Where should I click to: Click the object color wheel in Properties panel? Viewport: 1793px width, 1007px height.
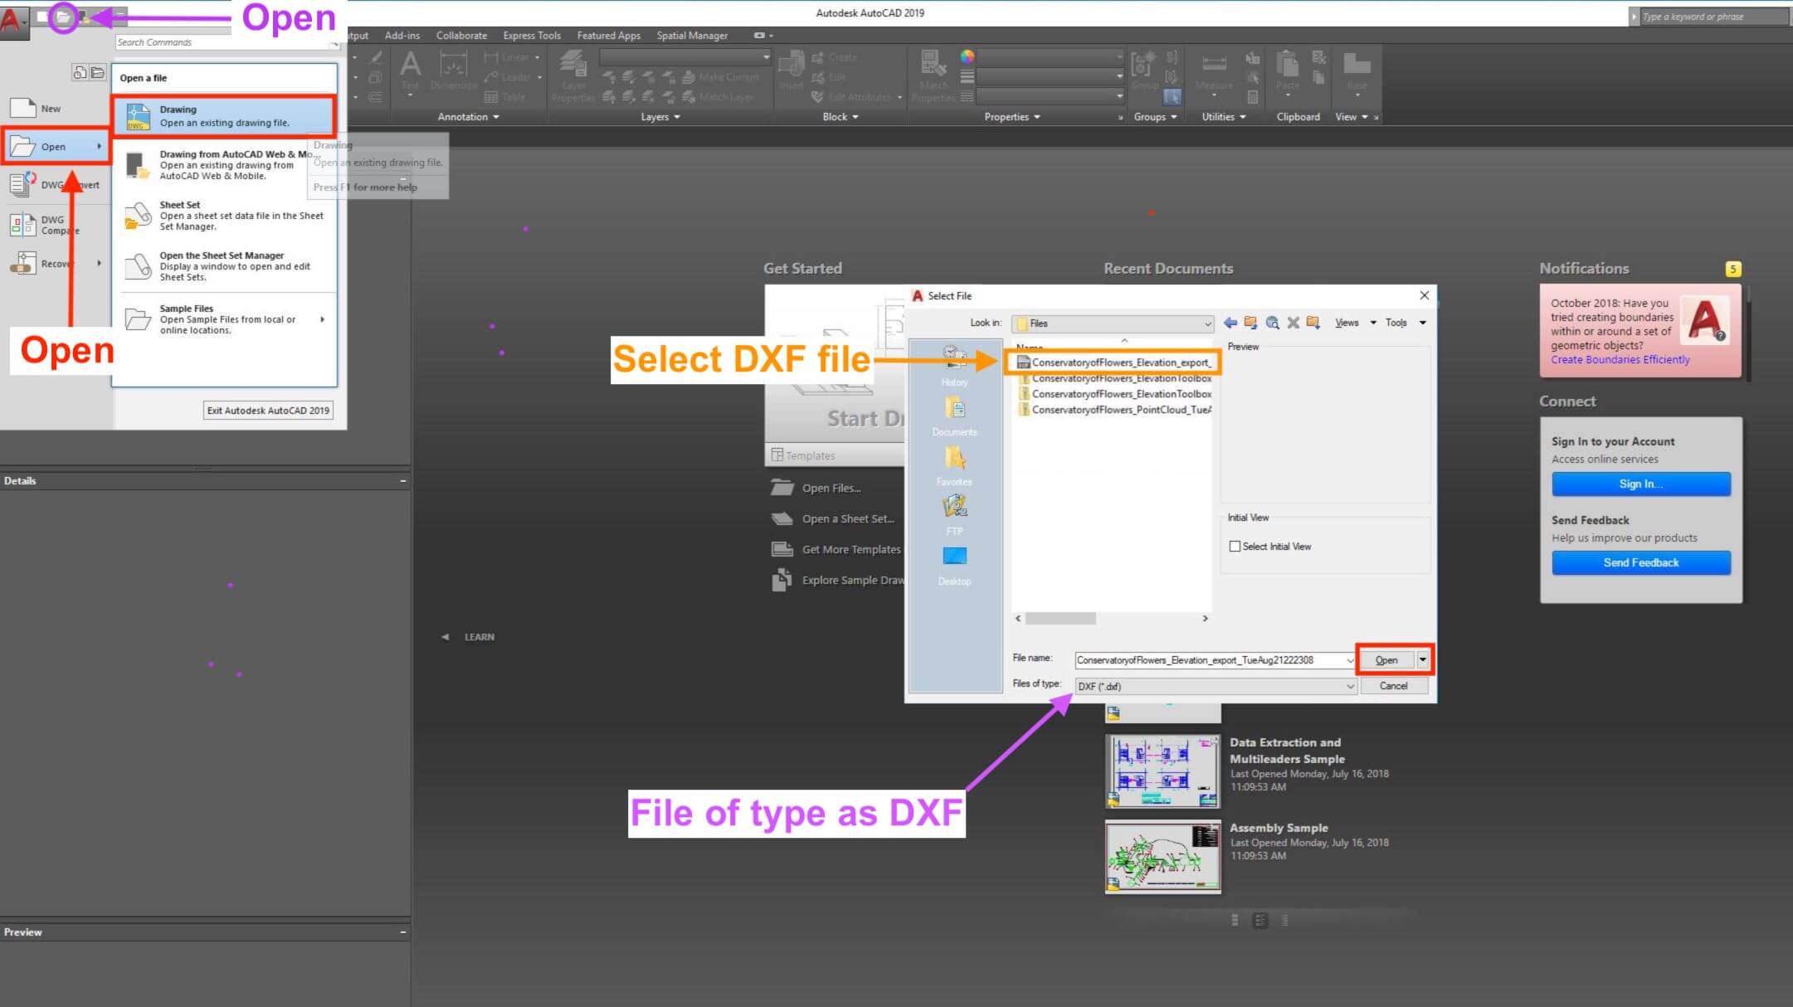tap(965, 57)
